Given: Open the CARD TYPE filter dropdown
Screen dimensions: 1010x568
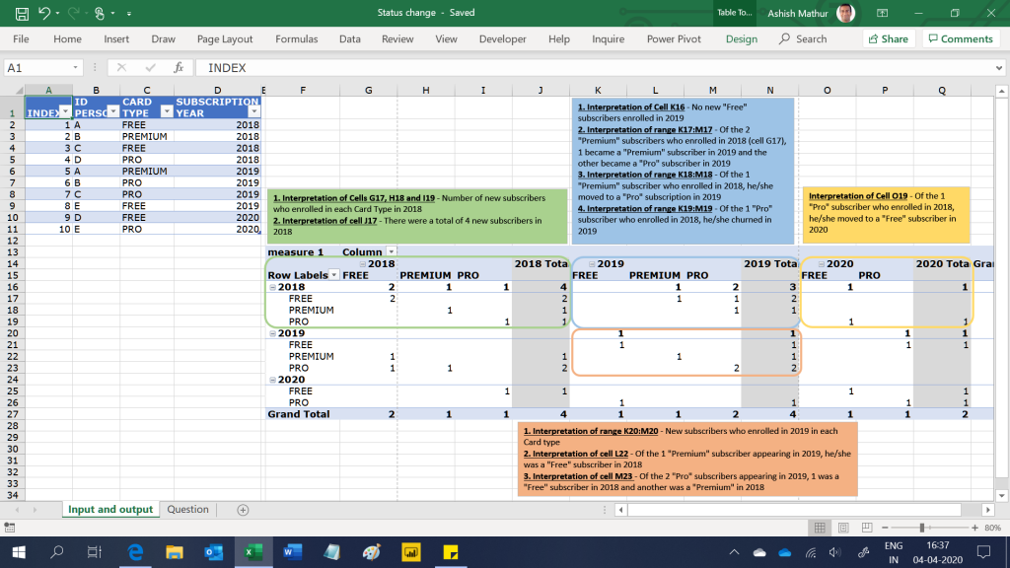Looking at the screenshot, I should pyautogui.click(x=167, y=112).
